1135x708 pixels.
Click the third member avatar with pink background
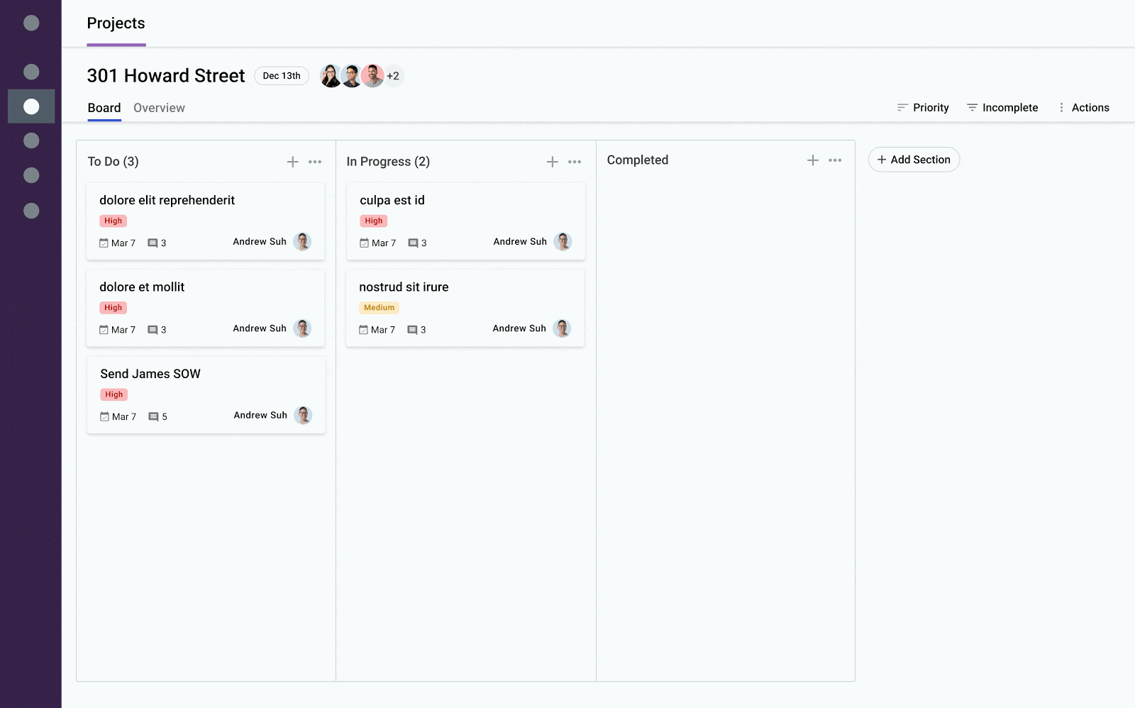click(372, 76)
